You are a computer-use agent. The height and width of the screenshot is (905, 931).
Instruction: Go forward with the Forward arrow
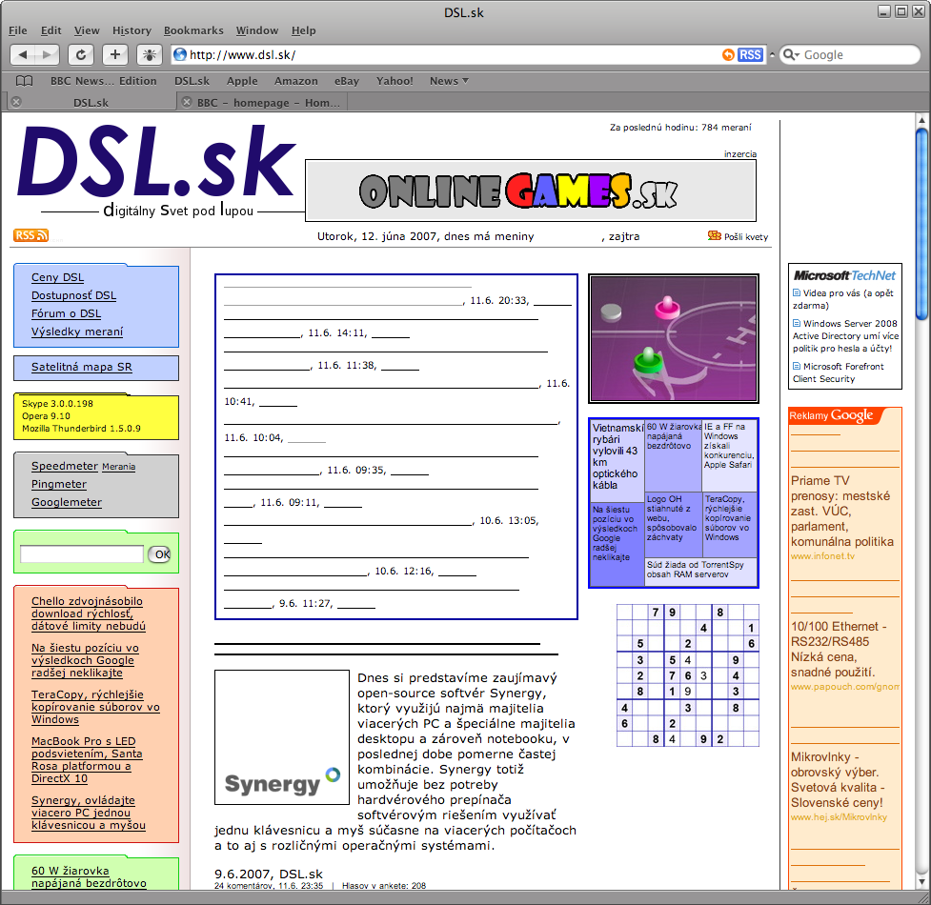pos(47,55)
